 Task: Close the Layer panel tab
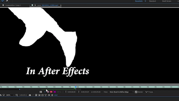[30, 5]
